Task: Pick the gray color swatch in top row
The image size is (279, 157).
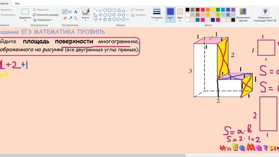Action: (x=193, y=10)
